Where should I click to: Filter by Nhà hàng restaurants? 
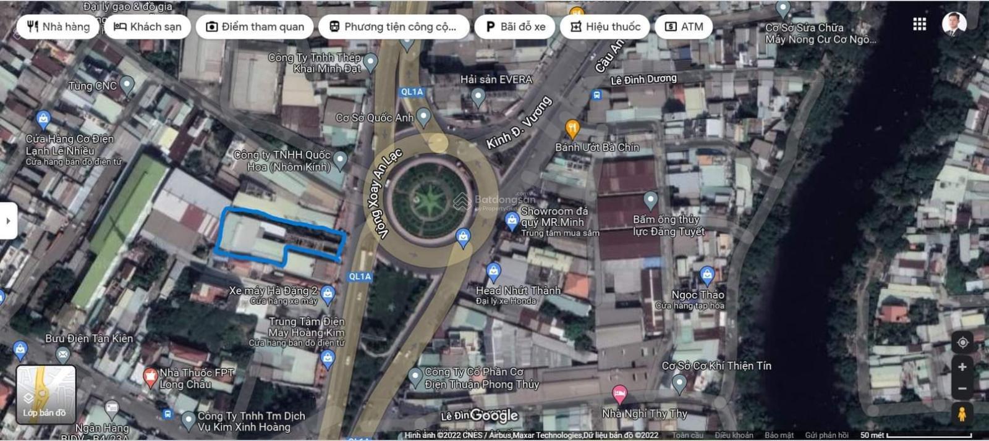tap(58, 27)
